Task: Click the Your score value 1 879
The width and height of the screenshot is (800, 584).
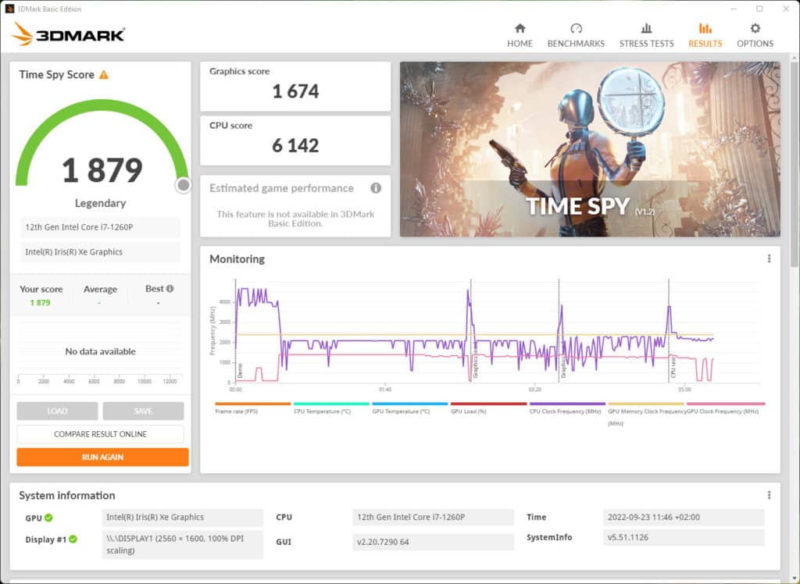Action: [41, 302]
